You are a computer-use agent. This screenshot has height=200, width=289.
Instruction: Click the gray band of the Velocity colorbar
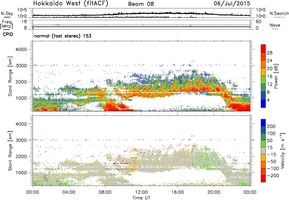[x=263, y=151]
